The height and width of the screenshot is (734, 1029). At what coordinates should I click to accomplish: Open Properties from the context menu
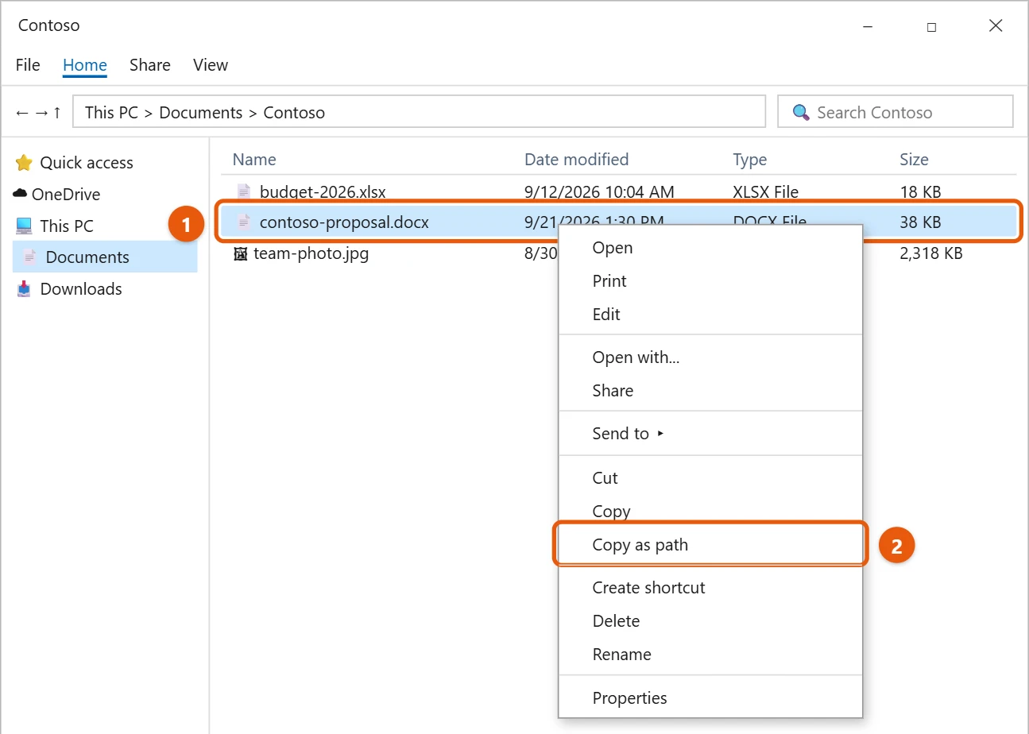(710, 698)
